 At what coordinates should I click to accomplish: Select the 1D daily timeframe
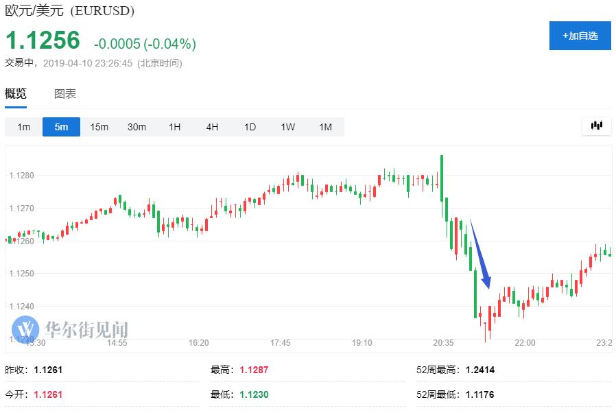[x=250, y=127]
